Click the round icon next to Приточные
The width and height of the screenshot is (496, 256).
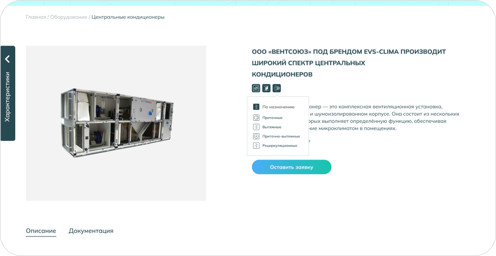coord(256,118)
